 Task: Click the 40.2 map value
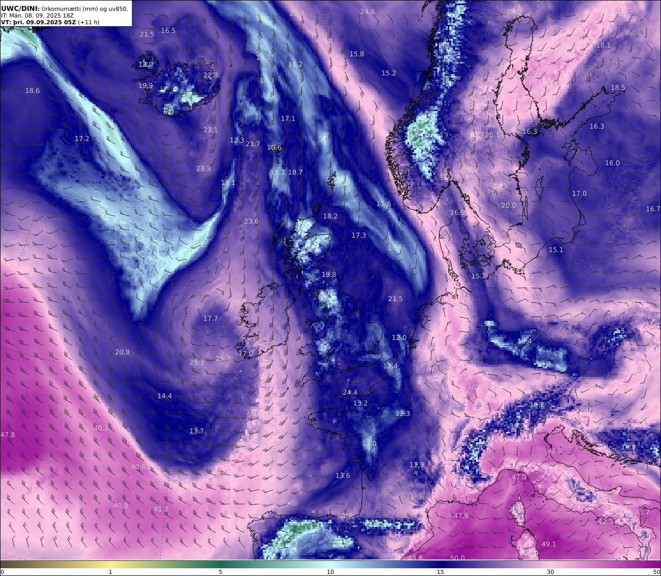coord(101,428)
